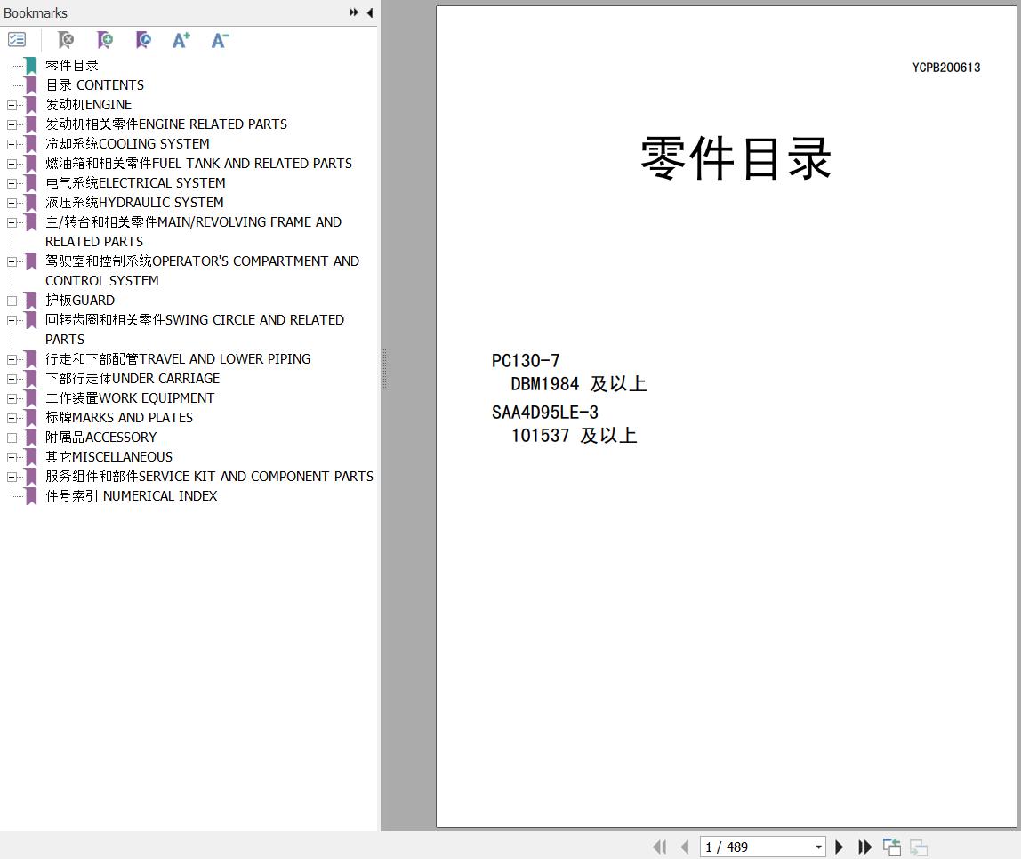1021x859 pixels.
Task: Click the bookmark icon beside 件号索引 NUMERICAL INDEX
Action: pos(30,496)
